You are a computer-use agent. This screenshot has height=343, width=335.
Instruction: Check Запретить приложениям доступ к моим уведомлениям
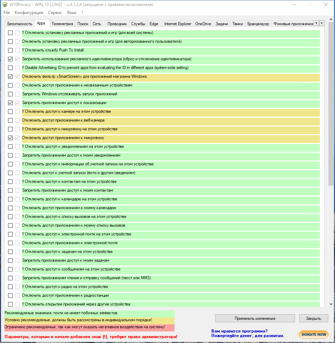pos(10,155)
